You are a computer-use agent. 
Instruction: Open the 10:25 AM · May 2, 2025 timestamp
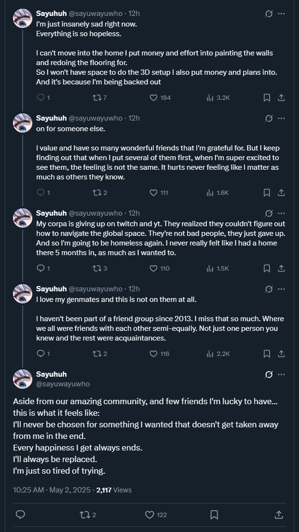(52, 490)
